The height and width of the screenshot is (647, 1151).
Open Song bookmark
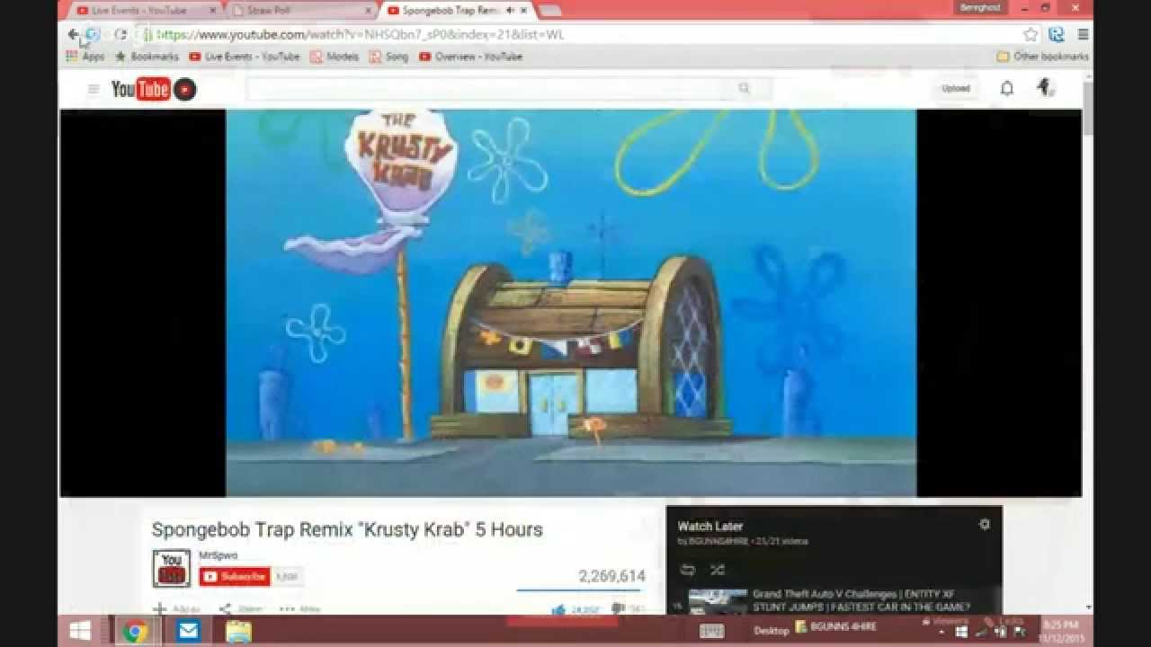(x=388, y=56)
